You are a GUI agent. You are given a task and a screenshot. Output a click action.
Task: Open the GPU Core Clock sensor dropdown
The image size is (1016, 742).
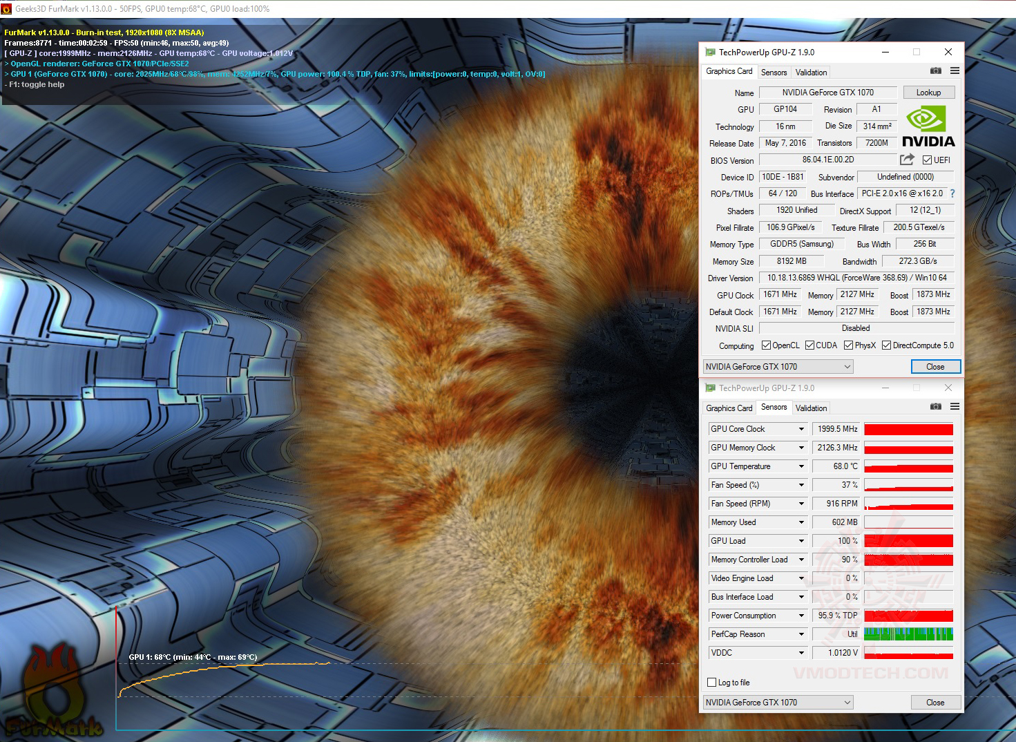pos(801,429)
